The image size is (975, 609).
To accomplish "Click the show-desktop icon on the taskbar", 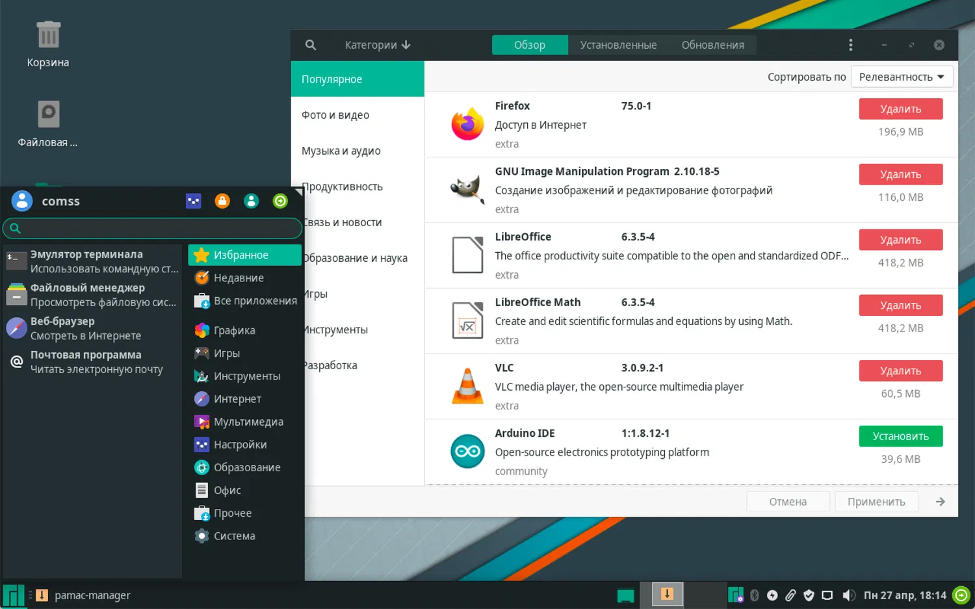I will pyautogui.click(x=625, y=595).
